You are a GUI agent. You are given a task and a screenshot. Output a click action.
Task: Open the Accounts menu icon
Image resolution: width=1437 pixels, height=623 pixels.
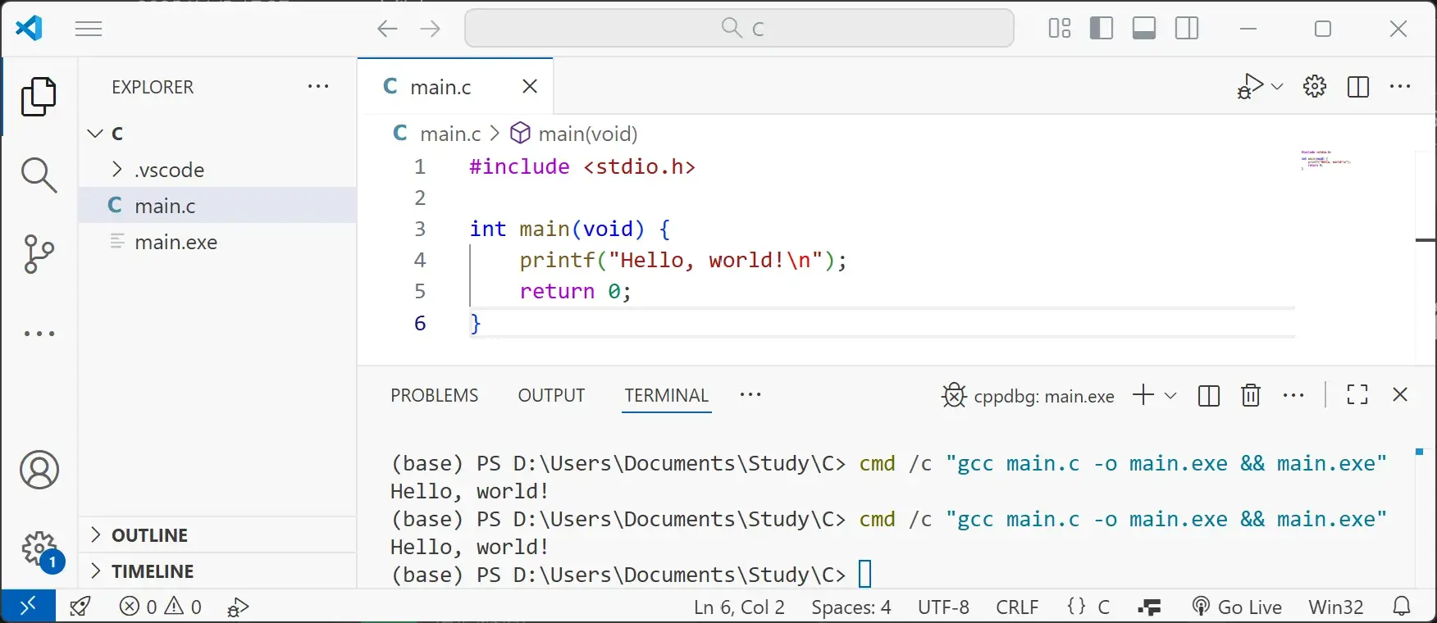39,470
